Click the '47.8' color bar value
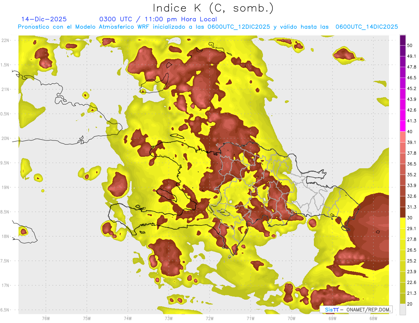The height and width of the screenshot is (323, 419). tap(412, 67)
